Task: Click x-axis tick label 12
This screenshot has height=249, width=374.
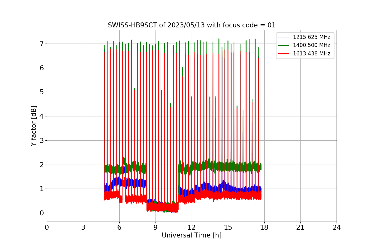Action: pos(192,228)
